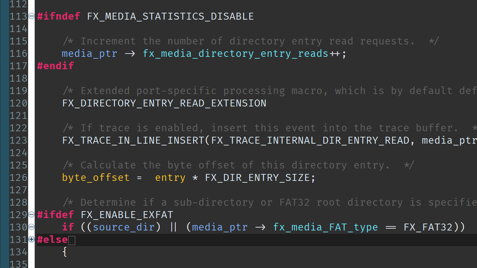Click the FX_TRACE_IN_LINE_INSERT call
Screen dimensions: 477x268
[x=134, y=140]
